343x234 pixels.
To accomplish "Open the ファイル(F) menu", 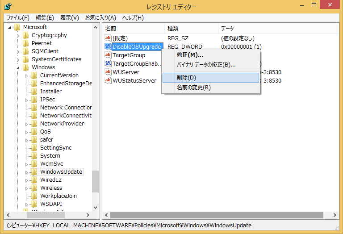I will point(18,18).
